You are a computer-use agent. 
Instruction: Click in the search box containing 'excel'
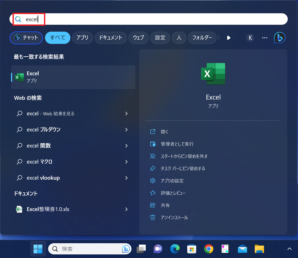pos(148,19)
